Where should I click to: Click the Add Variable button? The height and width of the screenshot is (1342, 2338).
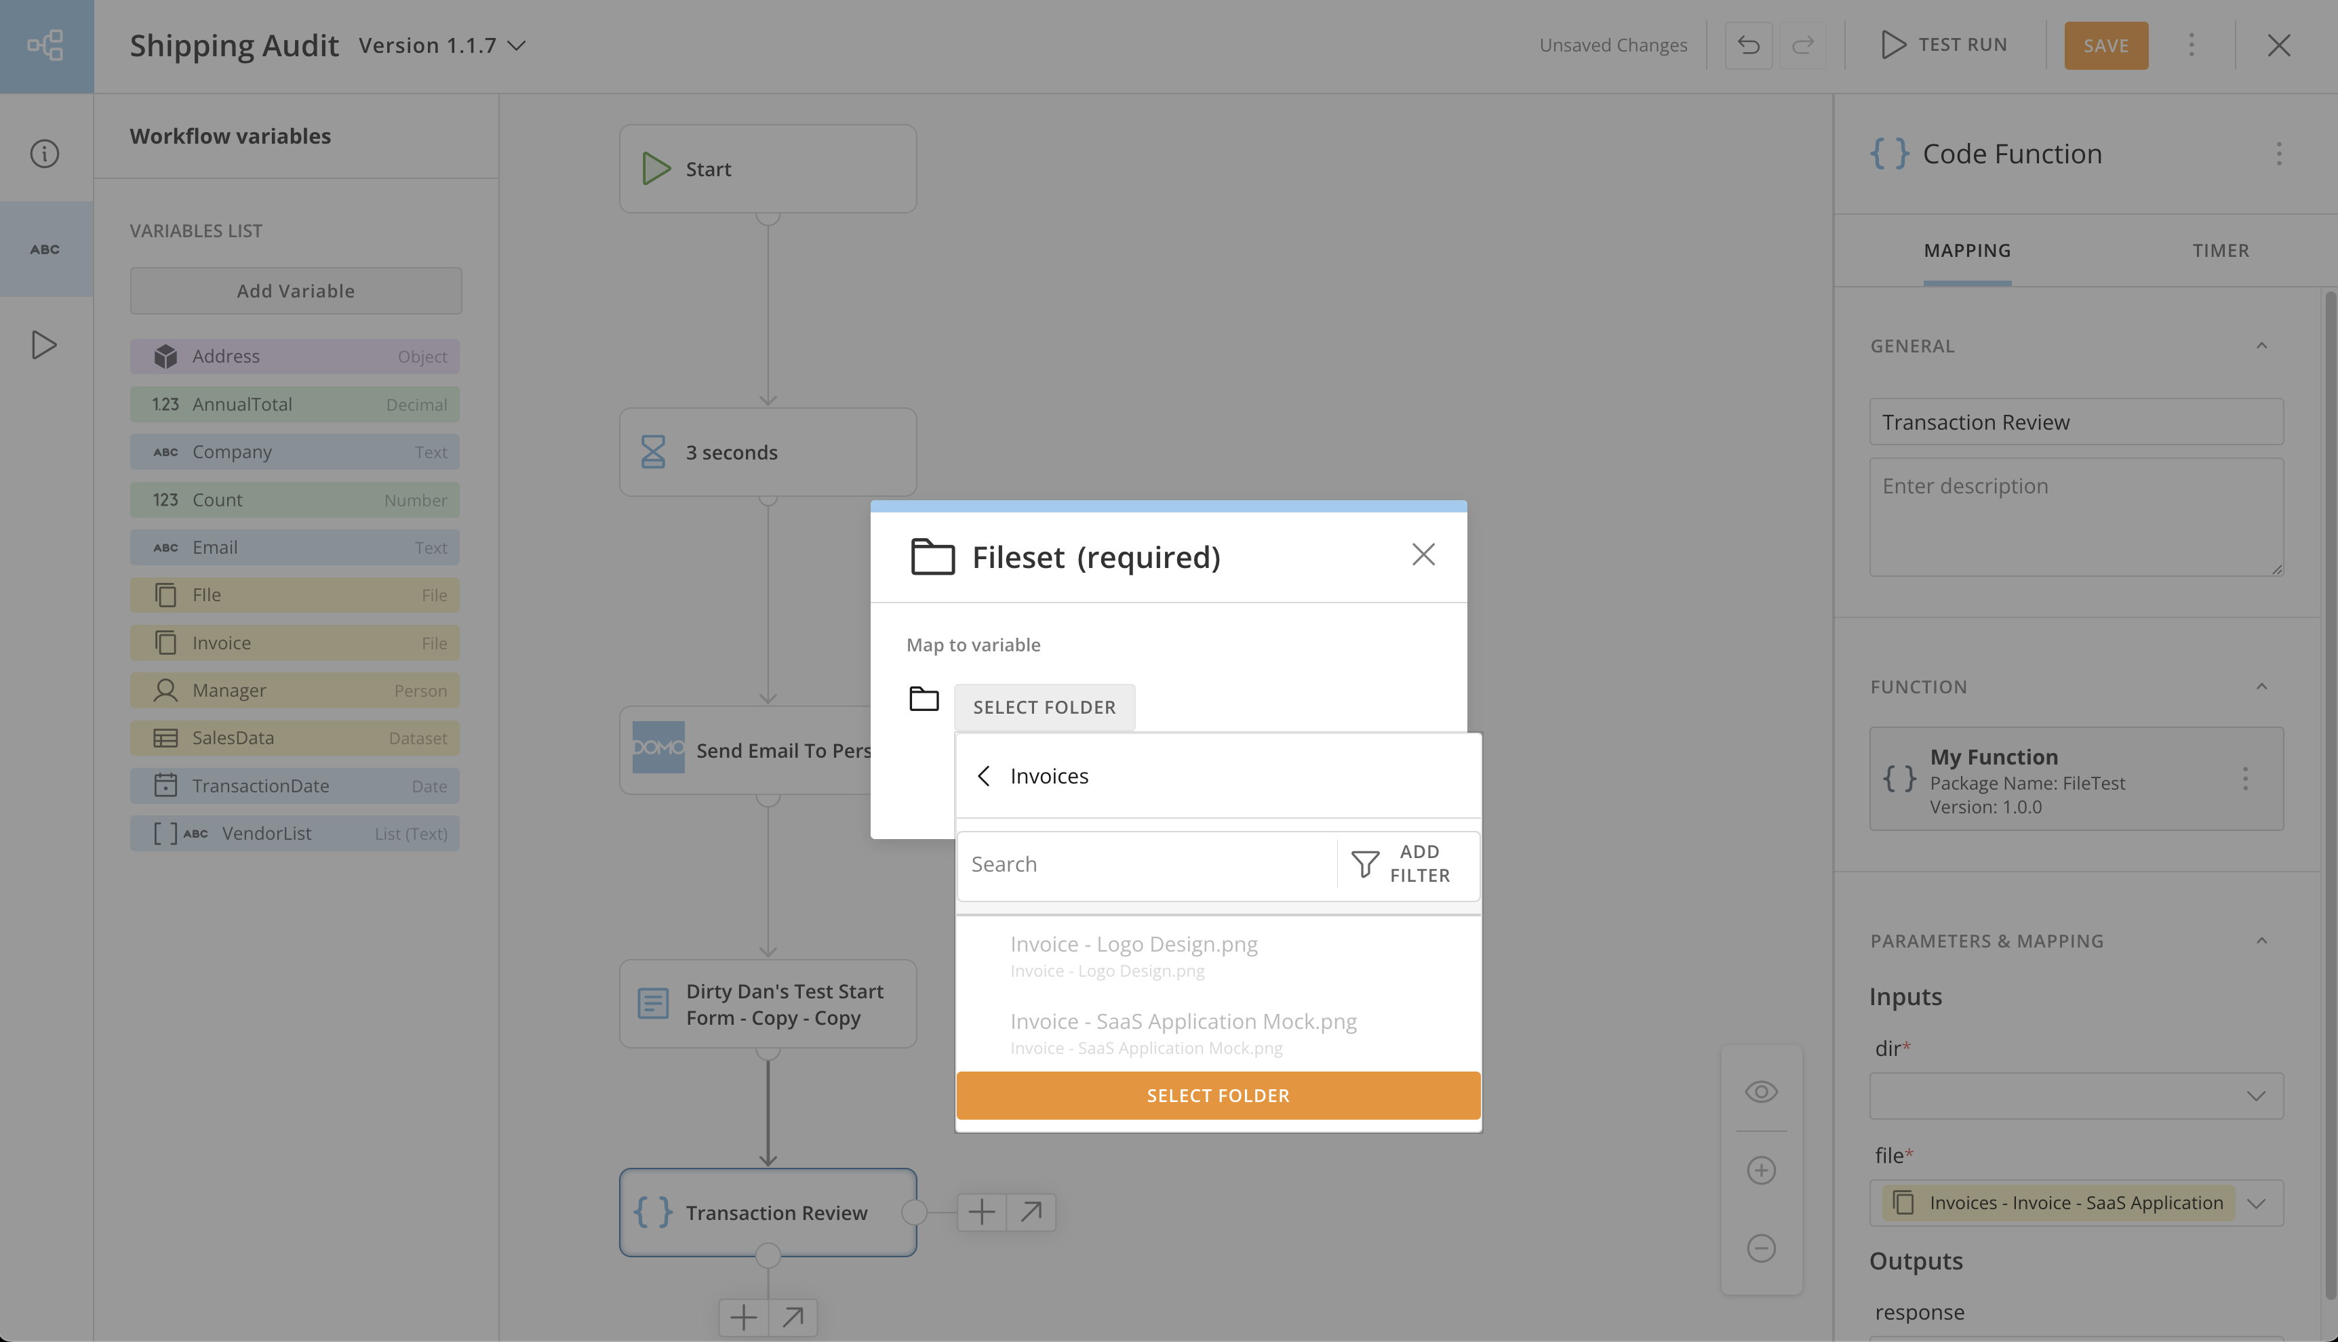tap(295, 290)
